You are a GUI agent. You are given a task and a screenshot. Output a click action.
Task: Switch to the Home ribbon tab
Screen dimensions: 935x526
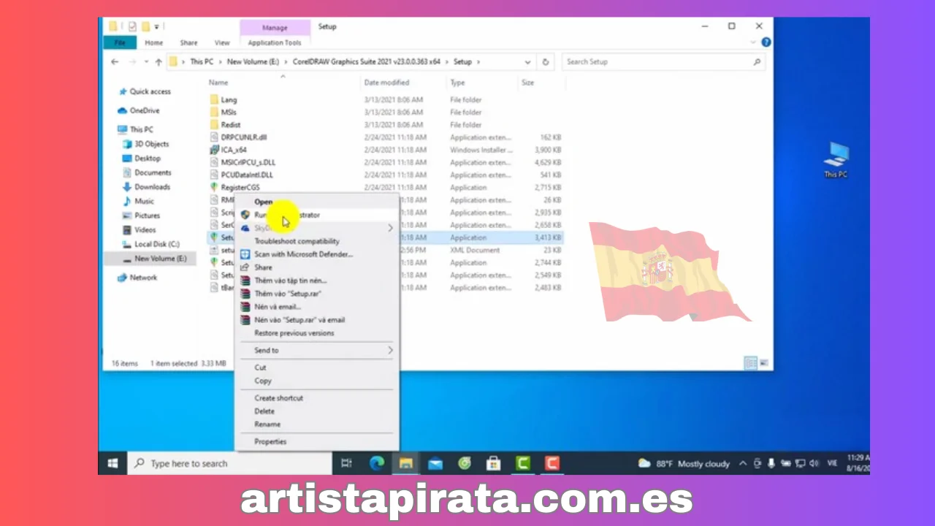(154, 42)
